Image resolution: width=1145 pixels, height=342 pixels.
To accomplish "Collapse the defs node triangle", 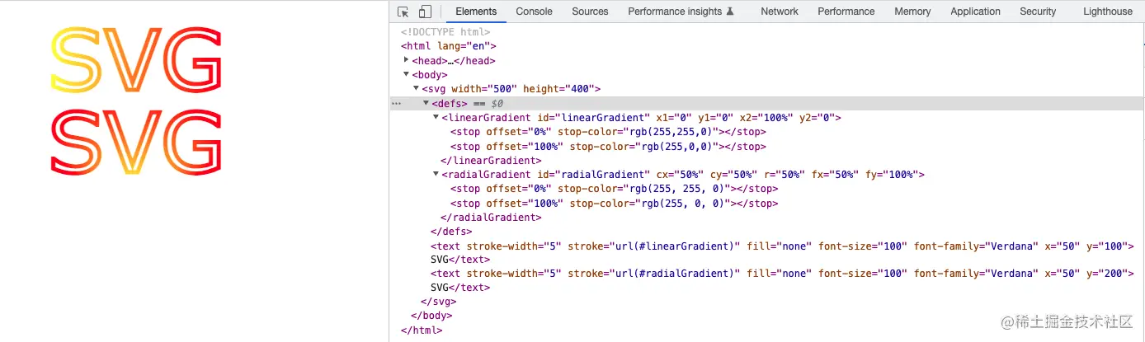I will 426,103.
